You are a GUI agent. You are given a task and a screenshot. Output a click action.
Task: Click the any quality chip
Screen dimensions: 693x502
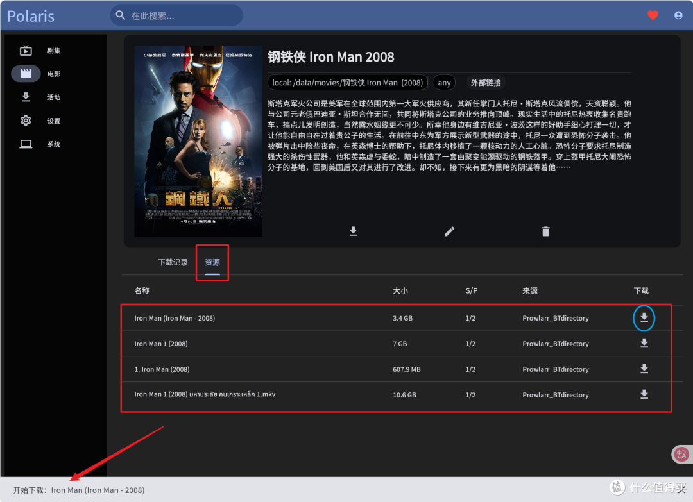444,83
